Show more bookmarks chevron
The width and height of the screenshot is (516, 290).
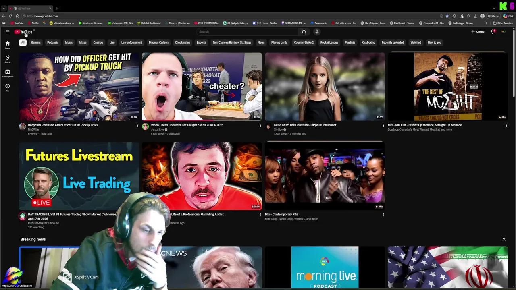[x=486, y=23]
